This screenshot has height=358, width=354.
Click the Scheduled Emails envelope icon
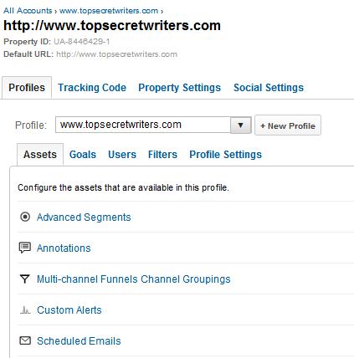coord(25,340)
